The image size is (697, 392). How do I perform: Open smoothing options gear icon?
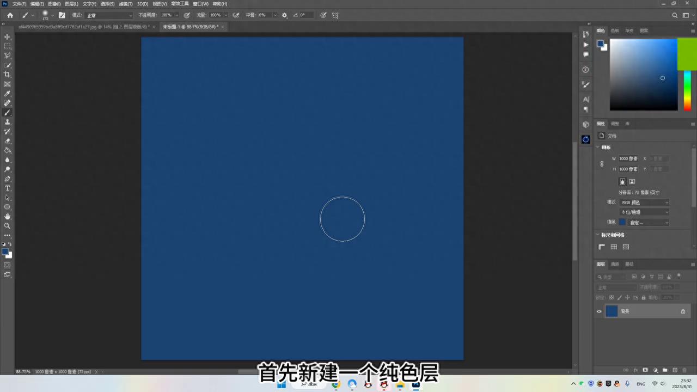click(284, 15)
